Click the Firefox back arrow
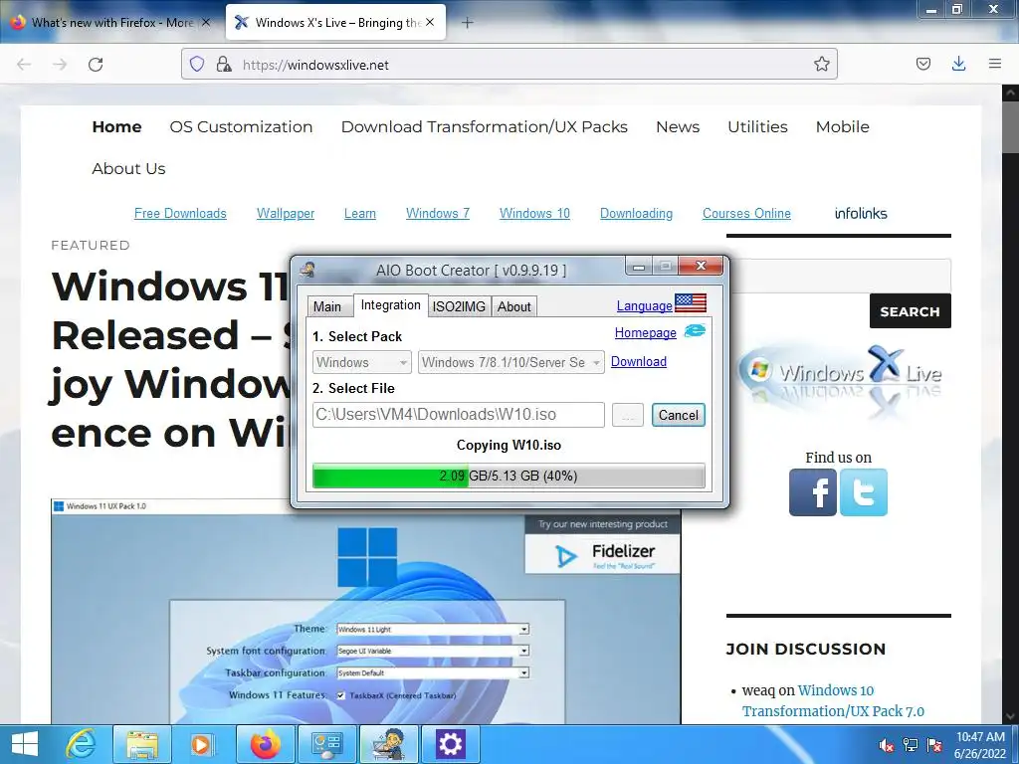This screenshot has height=764, width=1019. pos(24,65)
